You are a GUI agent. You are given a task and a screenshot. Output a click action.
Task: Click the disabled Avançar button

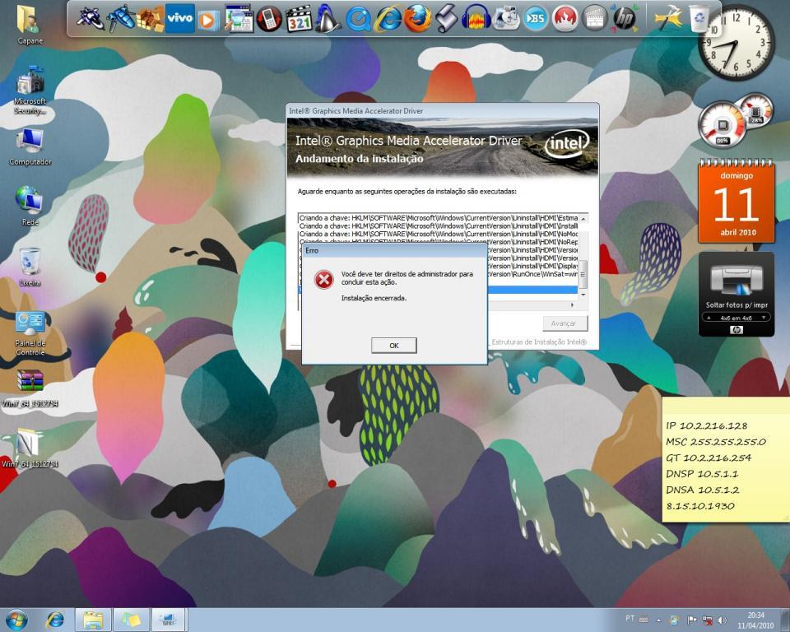(565, 323)
